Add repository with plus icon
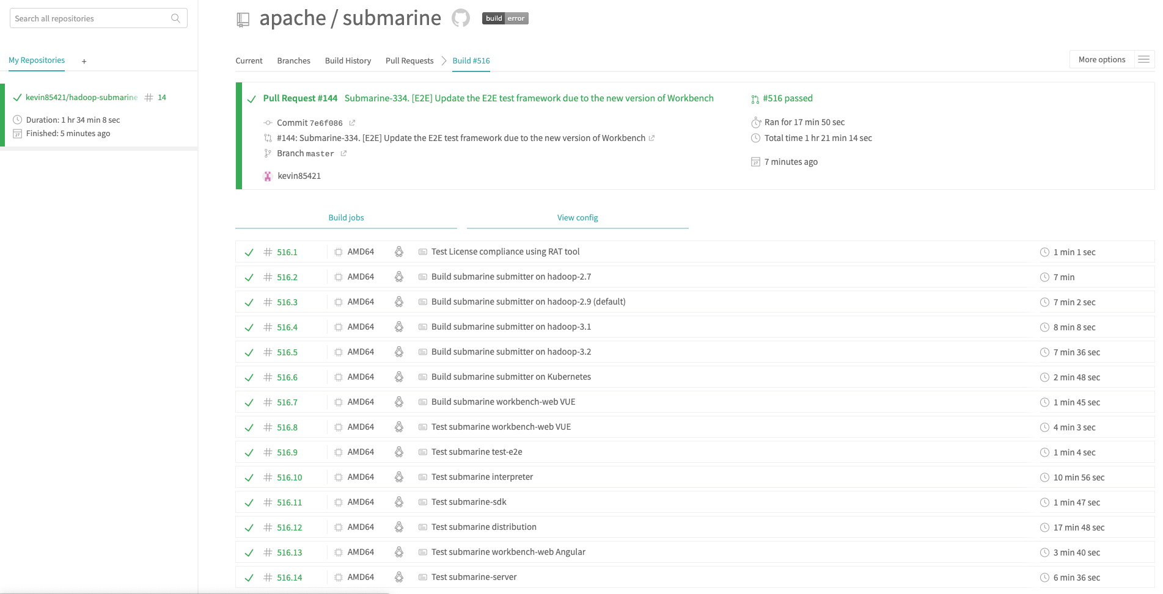Screen dimensions: 1163x594 click(x=84, y=61)
